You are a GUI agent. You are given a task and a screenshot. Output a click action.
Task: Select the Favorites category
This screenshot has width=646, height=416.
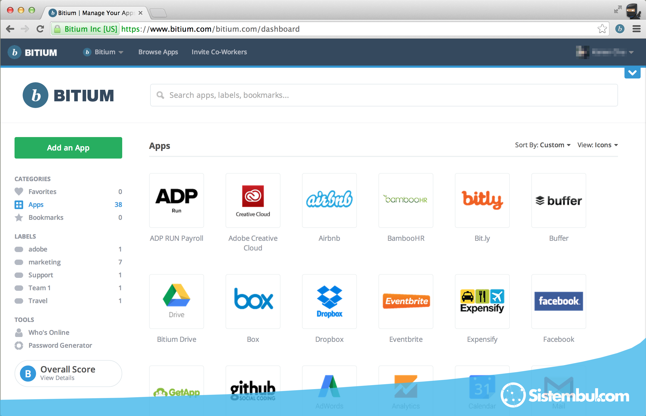[x=68, y=192]
